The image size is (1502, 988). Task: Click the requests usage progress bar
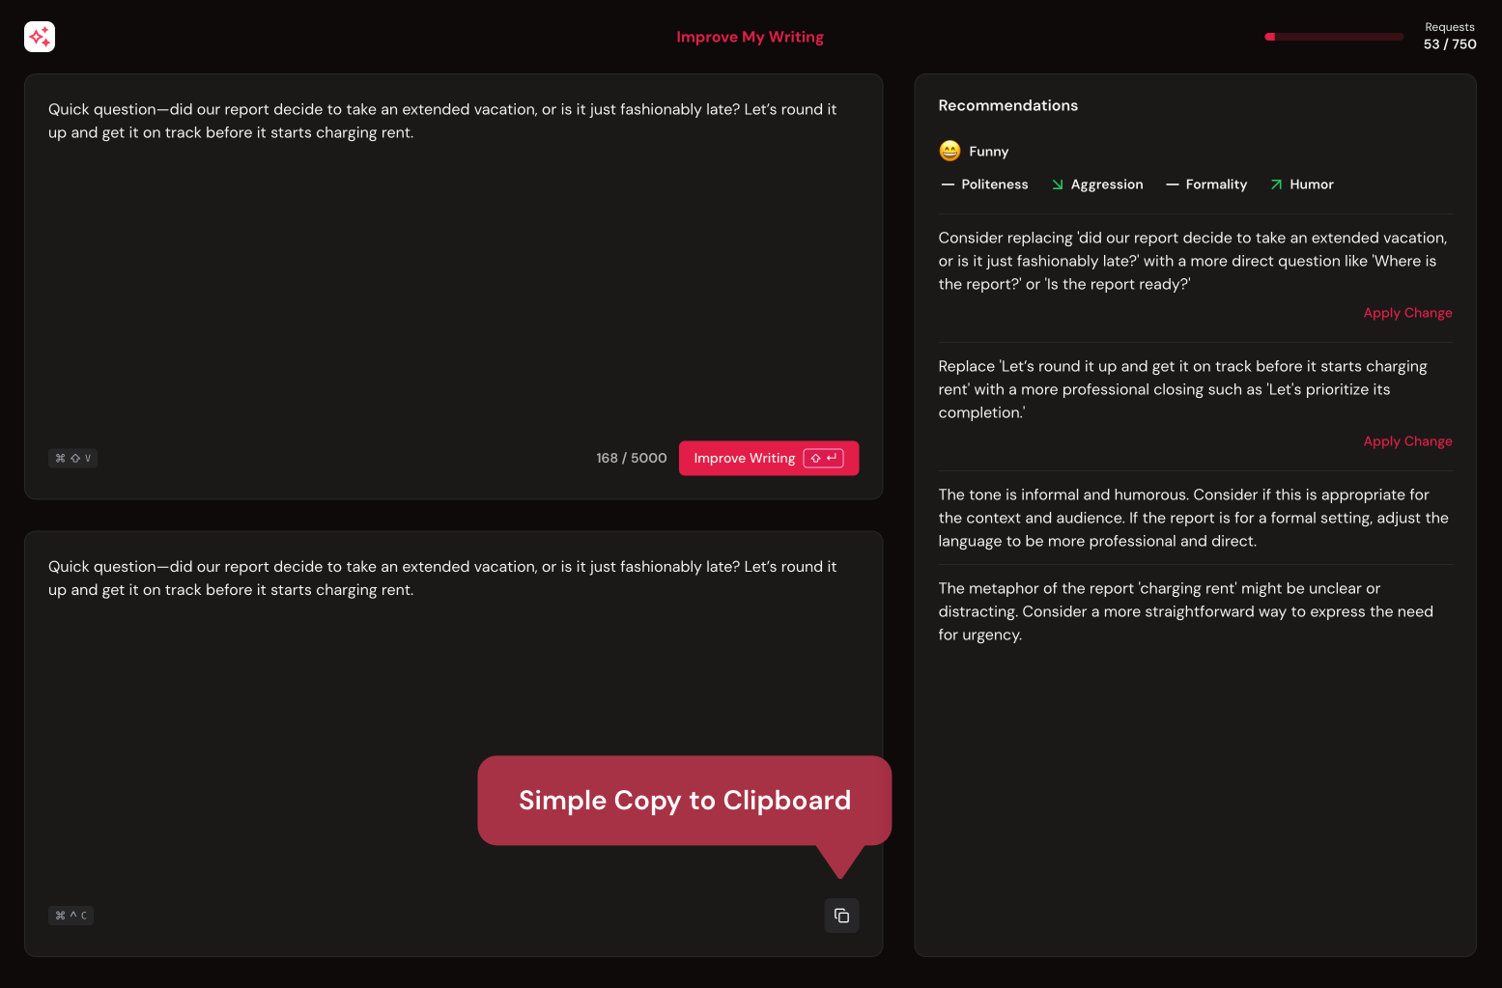[x=1334, y=37]
